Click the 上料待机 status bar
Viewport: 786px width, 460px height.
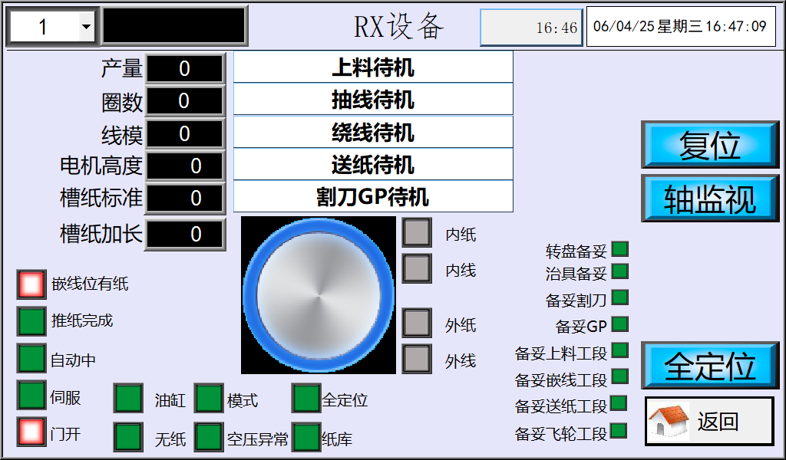(x=373, y=67)
